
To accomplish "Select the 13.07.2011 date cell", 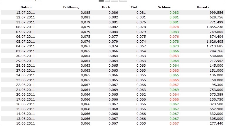I will coord(26,13).
